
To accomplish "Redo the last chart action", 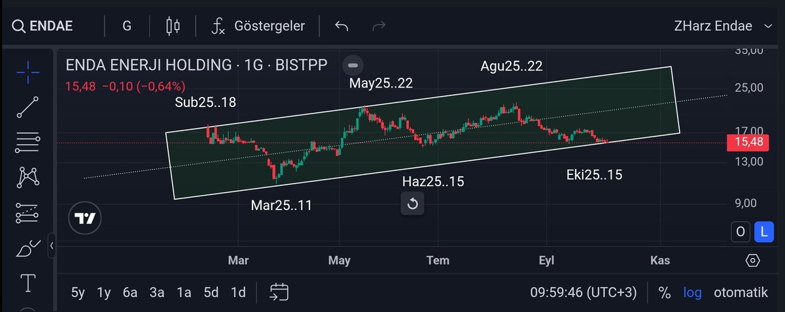I will tap(378, 26).
